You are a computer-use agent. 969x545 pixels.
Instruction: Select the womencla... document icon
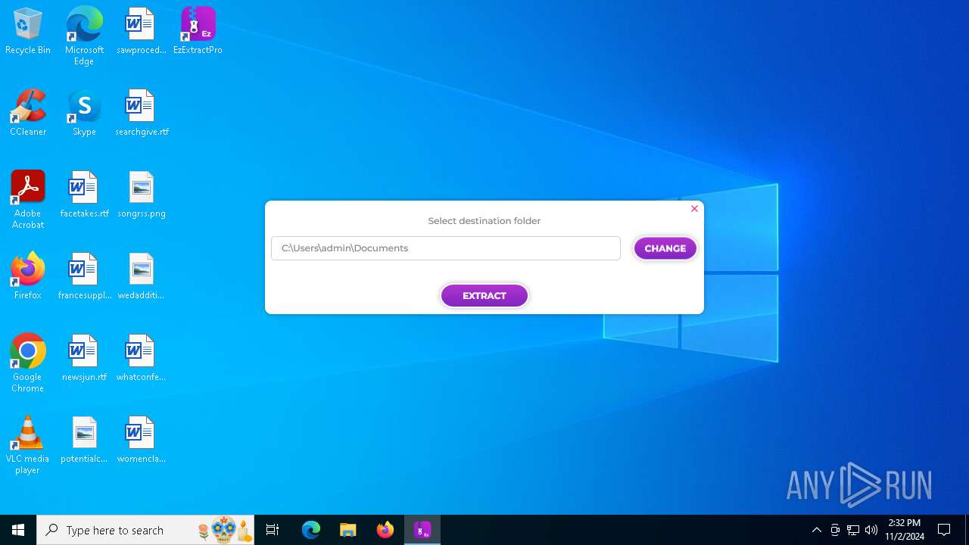141,440
